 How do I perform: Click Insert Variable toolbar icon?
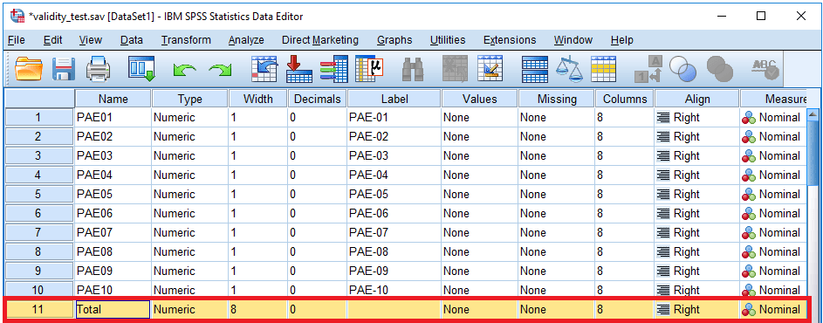(x=490, y=69)
